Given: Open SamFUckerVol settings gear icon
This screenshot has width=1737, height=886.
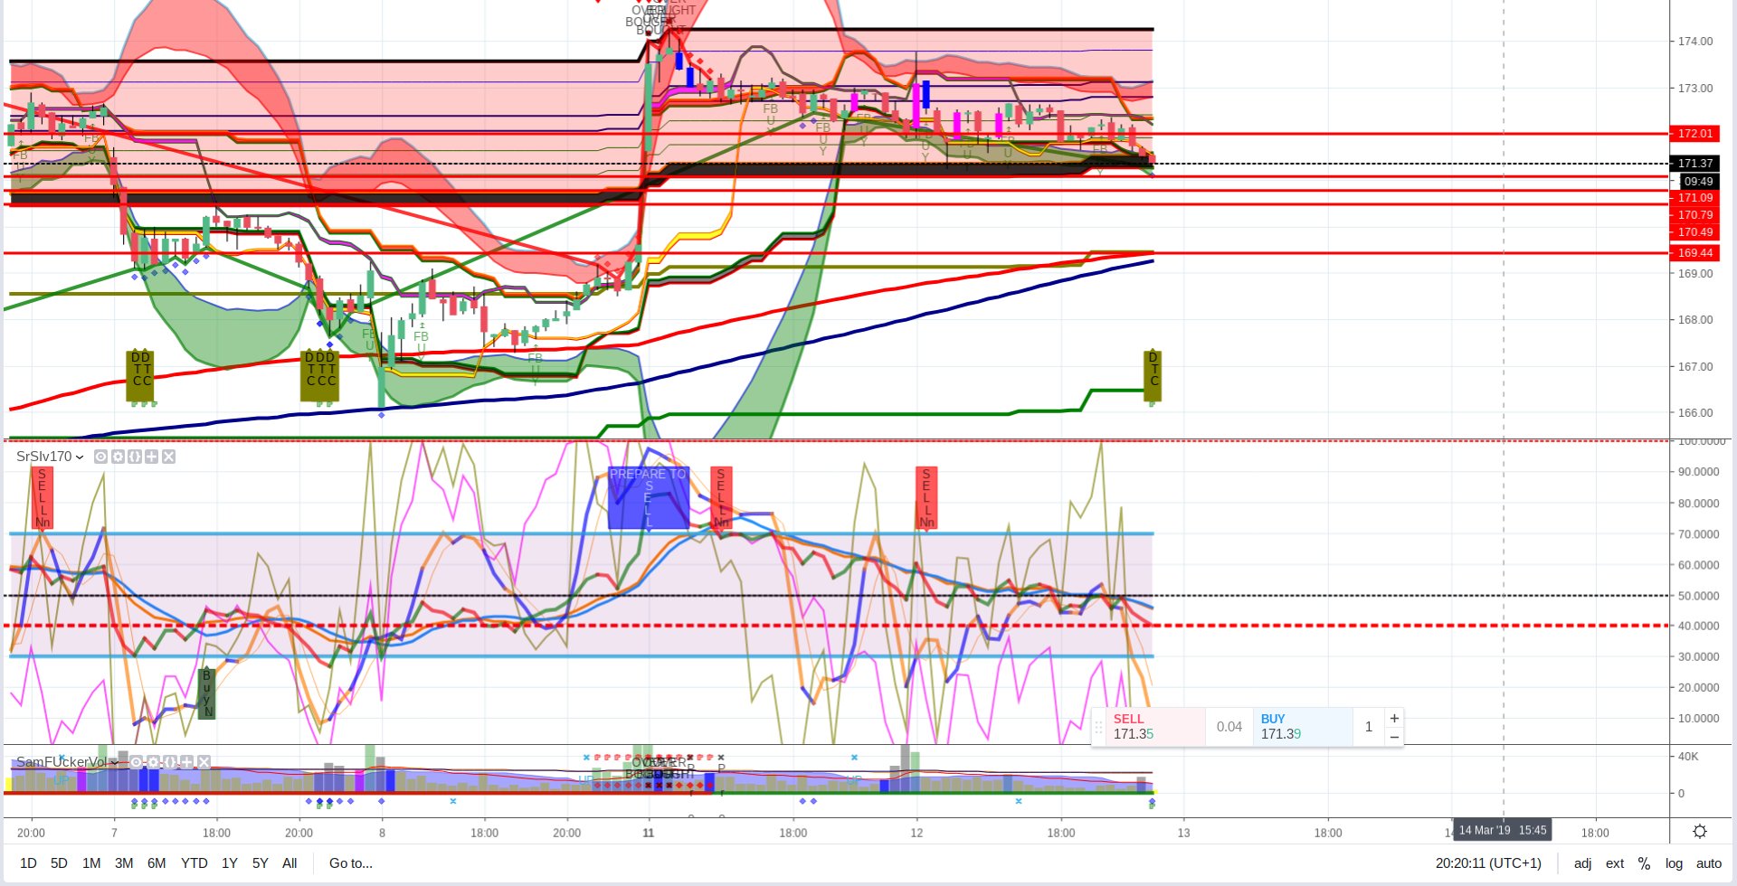Looking at the screenshot, I should (153, 762).
